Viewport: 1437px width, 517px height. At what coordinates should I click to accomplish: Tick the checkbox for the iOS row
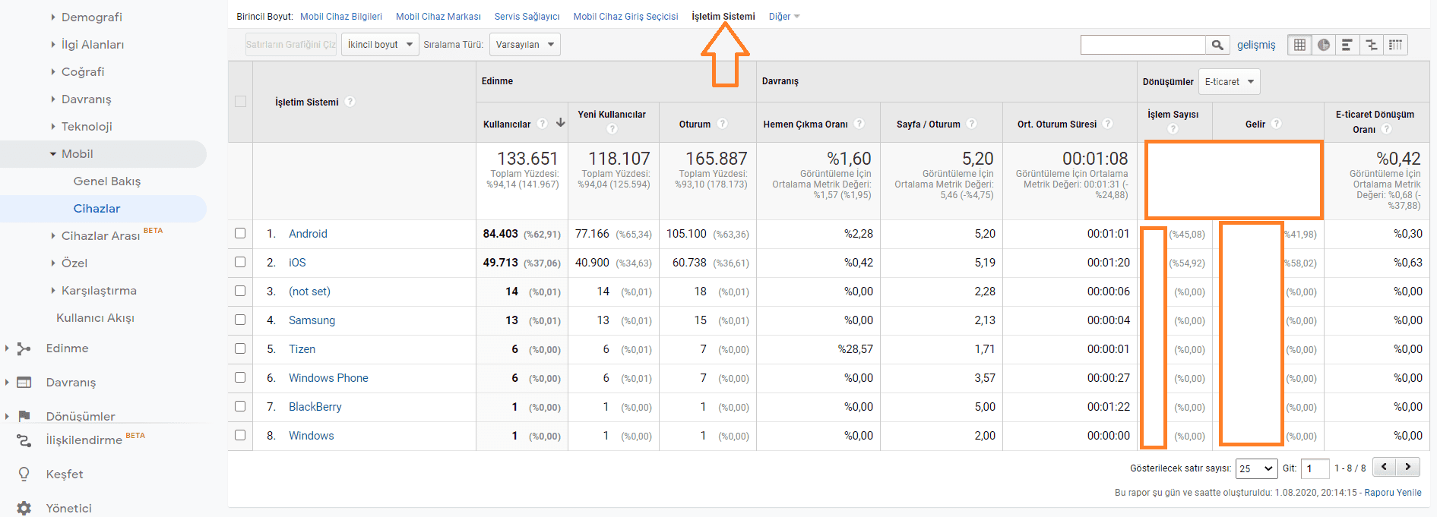[x=240, y=262]
